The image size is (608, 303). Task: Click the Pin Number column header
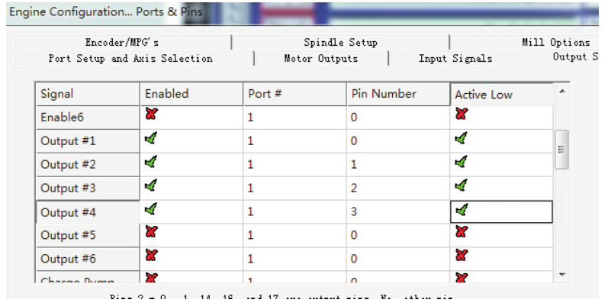coord(398,94)
